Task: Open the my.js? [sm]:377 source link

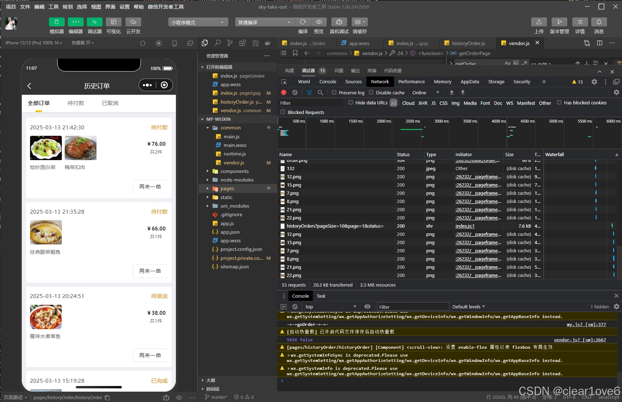Action: pos(586,324)
